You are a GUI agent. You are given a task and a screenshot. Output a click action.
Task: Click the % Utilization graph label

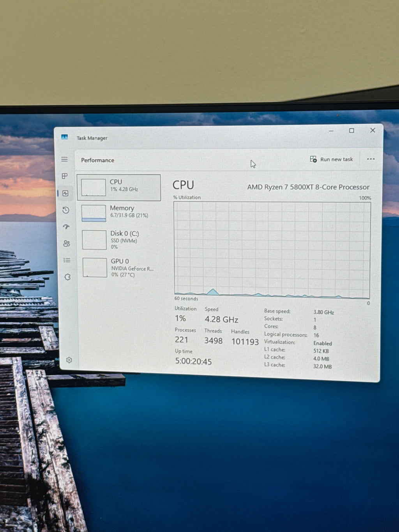pos(187,197)
